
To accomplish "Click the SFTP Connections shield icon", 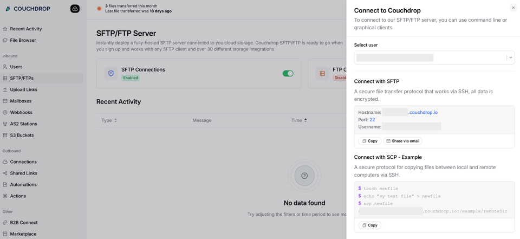I will click(x=111, y=73).
